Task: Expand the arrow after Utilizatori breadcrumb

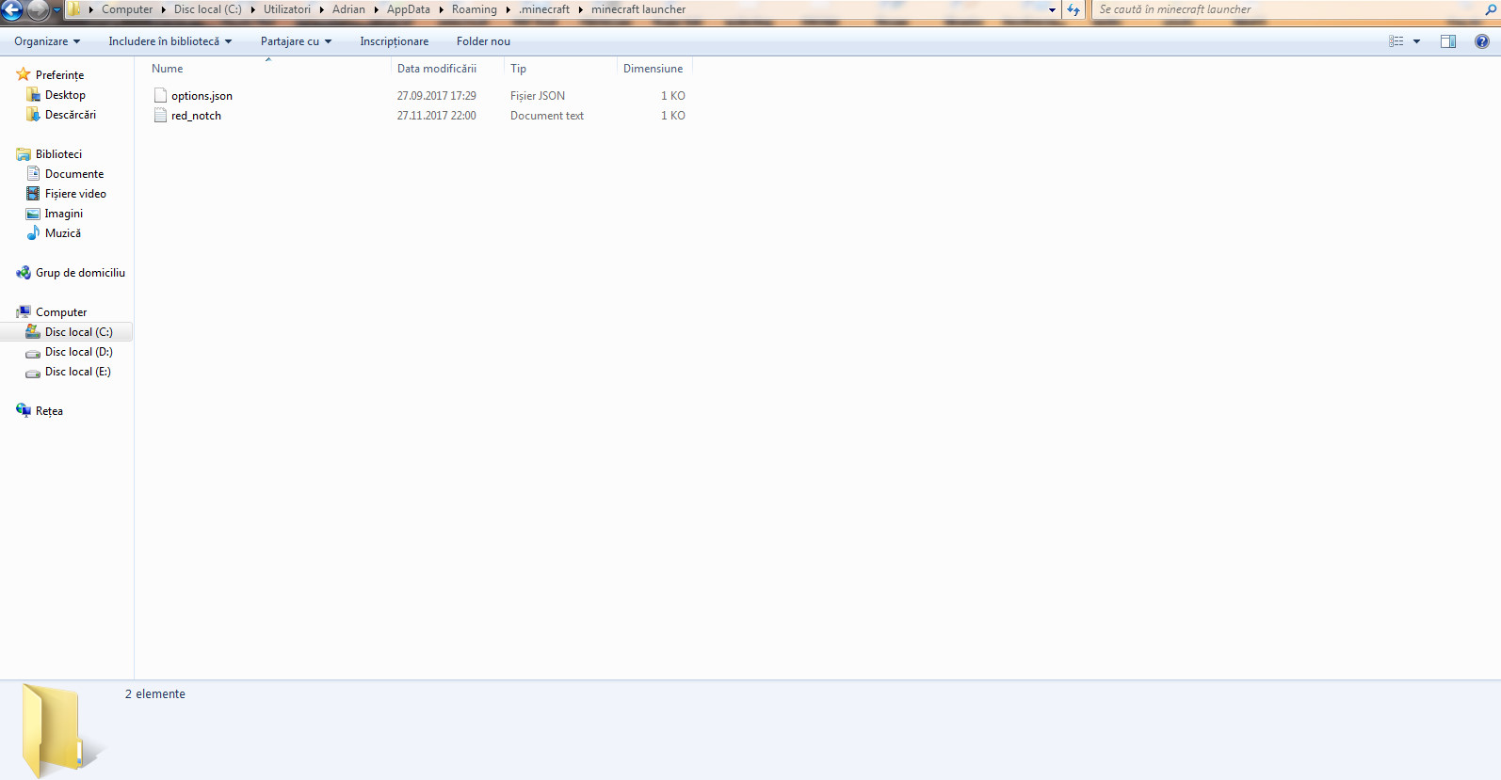Action: [x=321, y=9]
